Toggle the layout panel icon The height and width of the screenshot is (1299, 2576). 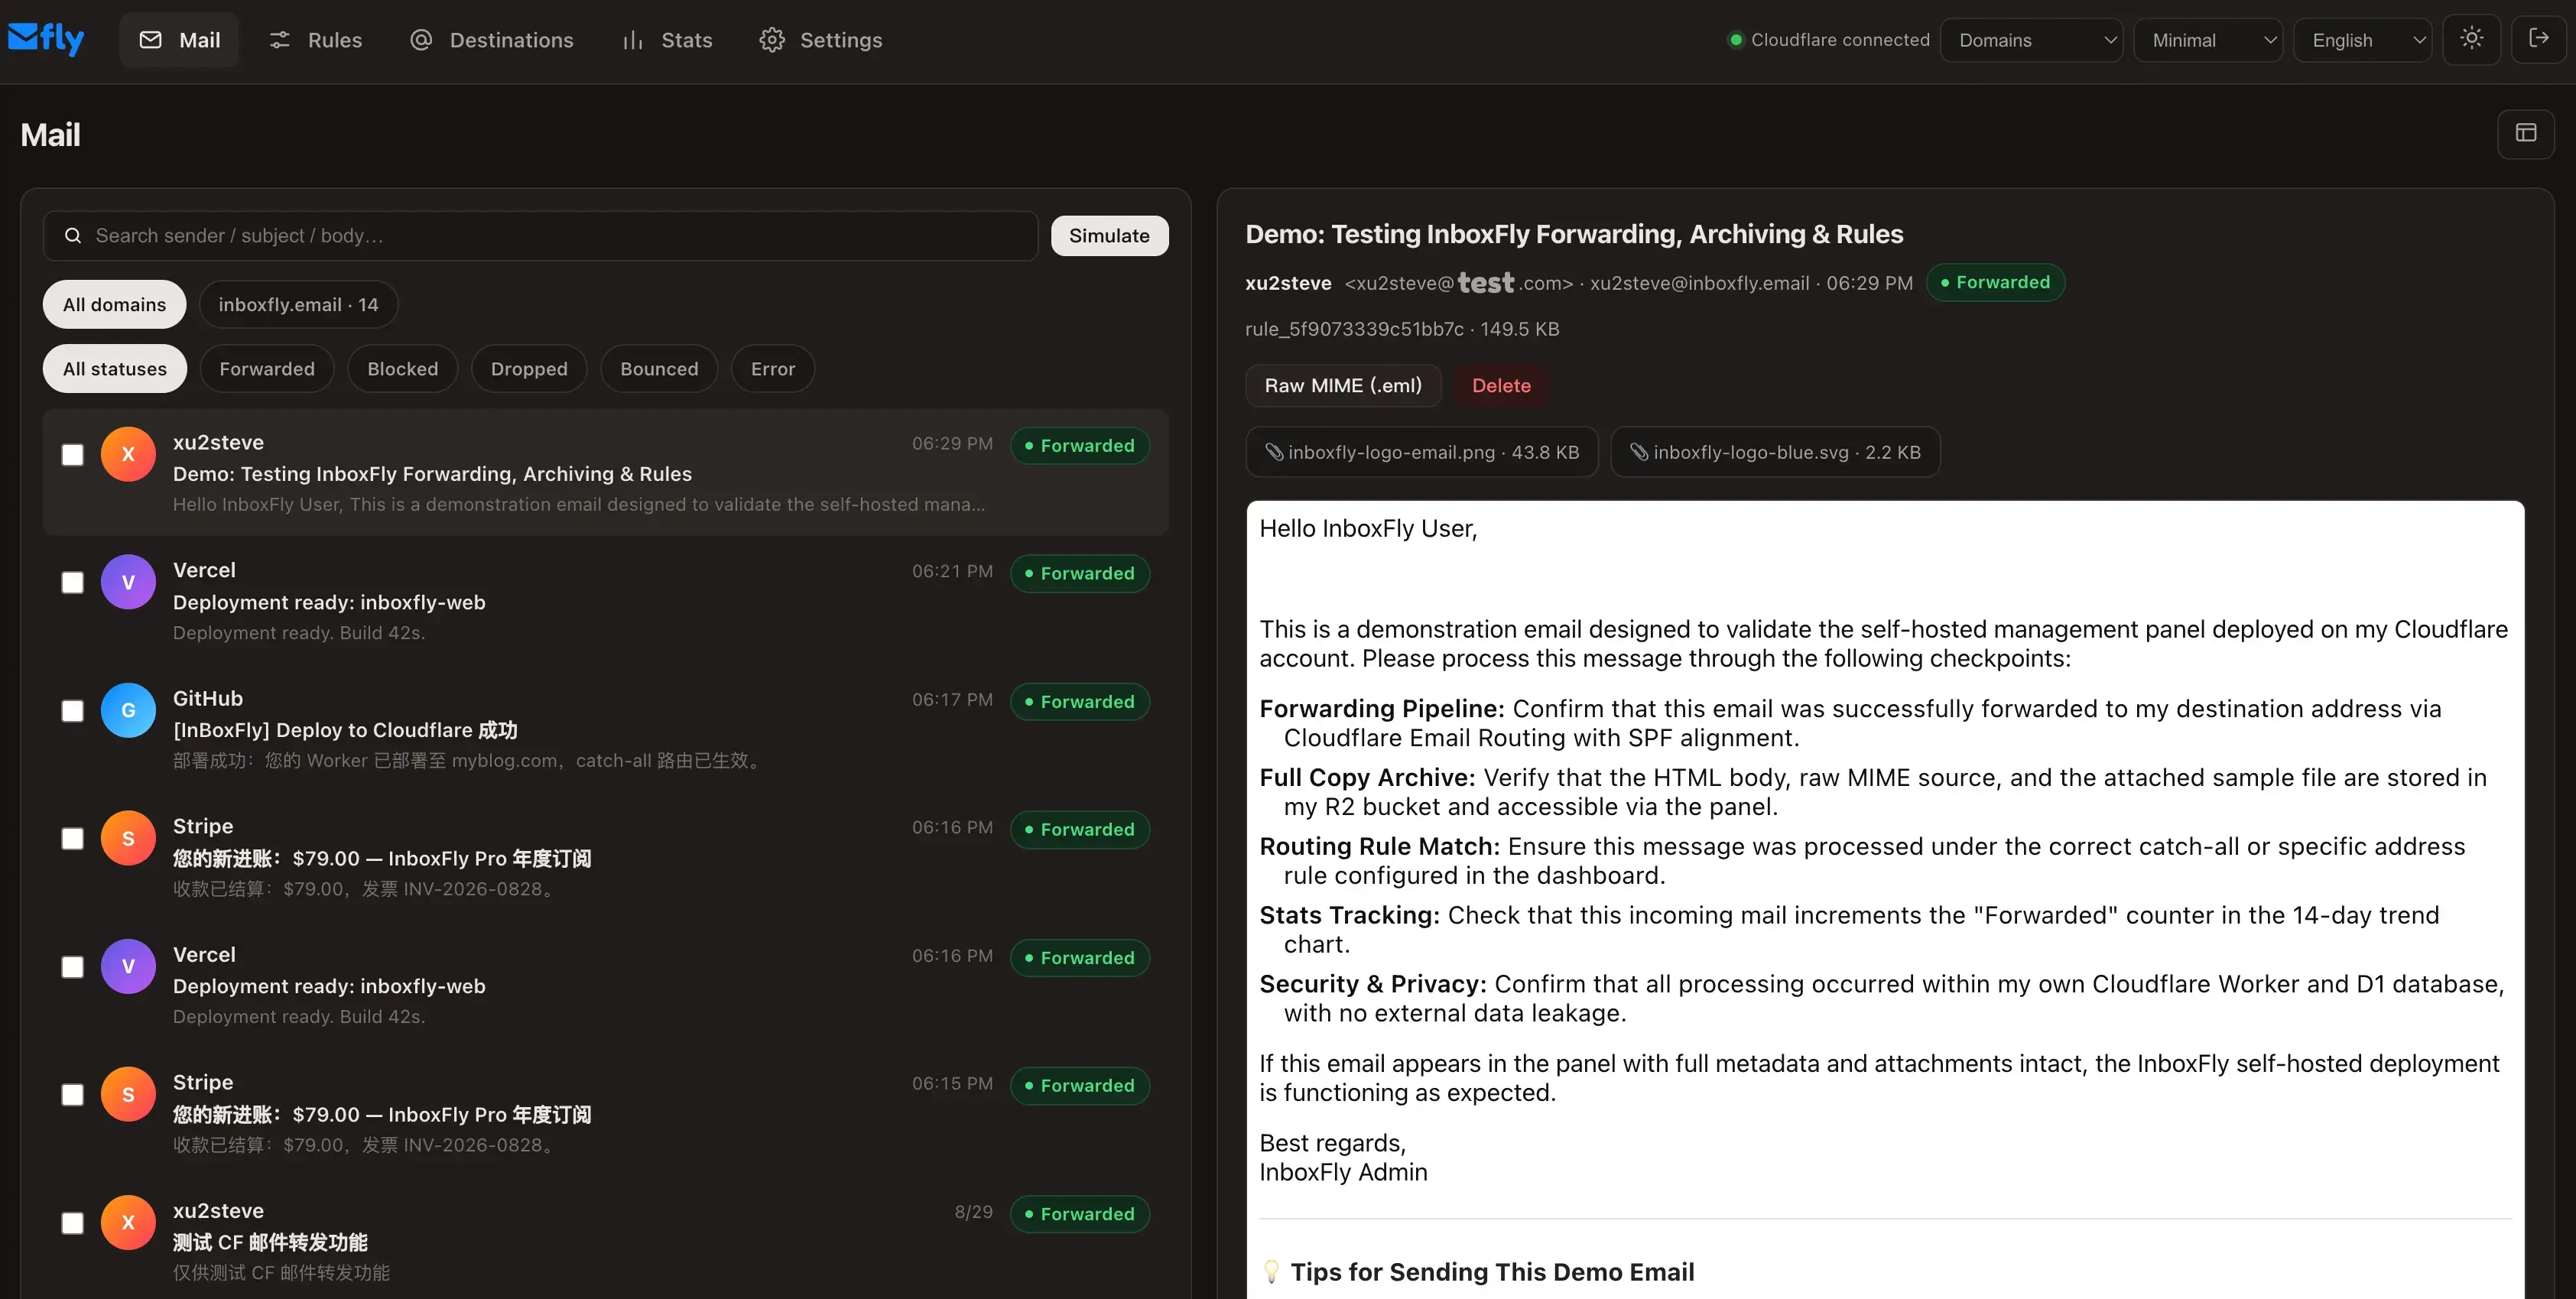click(x=2526, y=133)
